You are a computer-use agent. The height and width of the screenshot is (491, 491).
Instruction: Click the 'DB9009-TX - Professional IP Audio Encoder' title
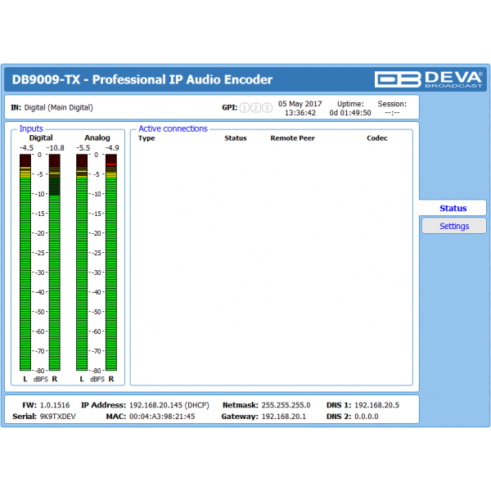click(x=142, y=79)
